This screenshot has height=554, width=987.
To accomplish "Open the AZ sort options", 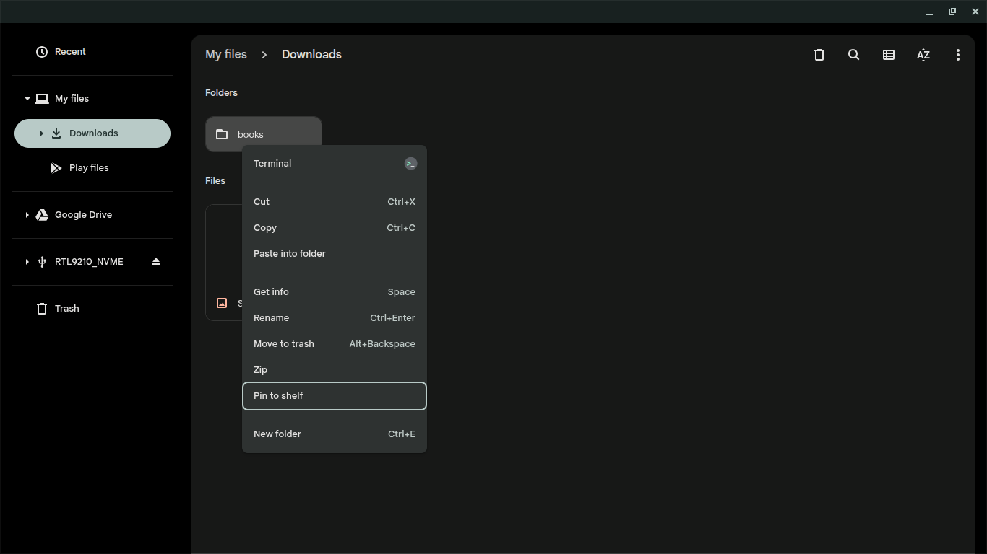I will [x=923, y=55].
